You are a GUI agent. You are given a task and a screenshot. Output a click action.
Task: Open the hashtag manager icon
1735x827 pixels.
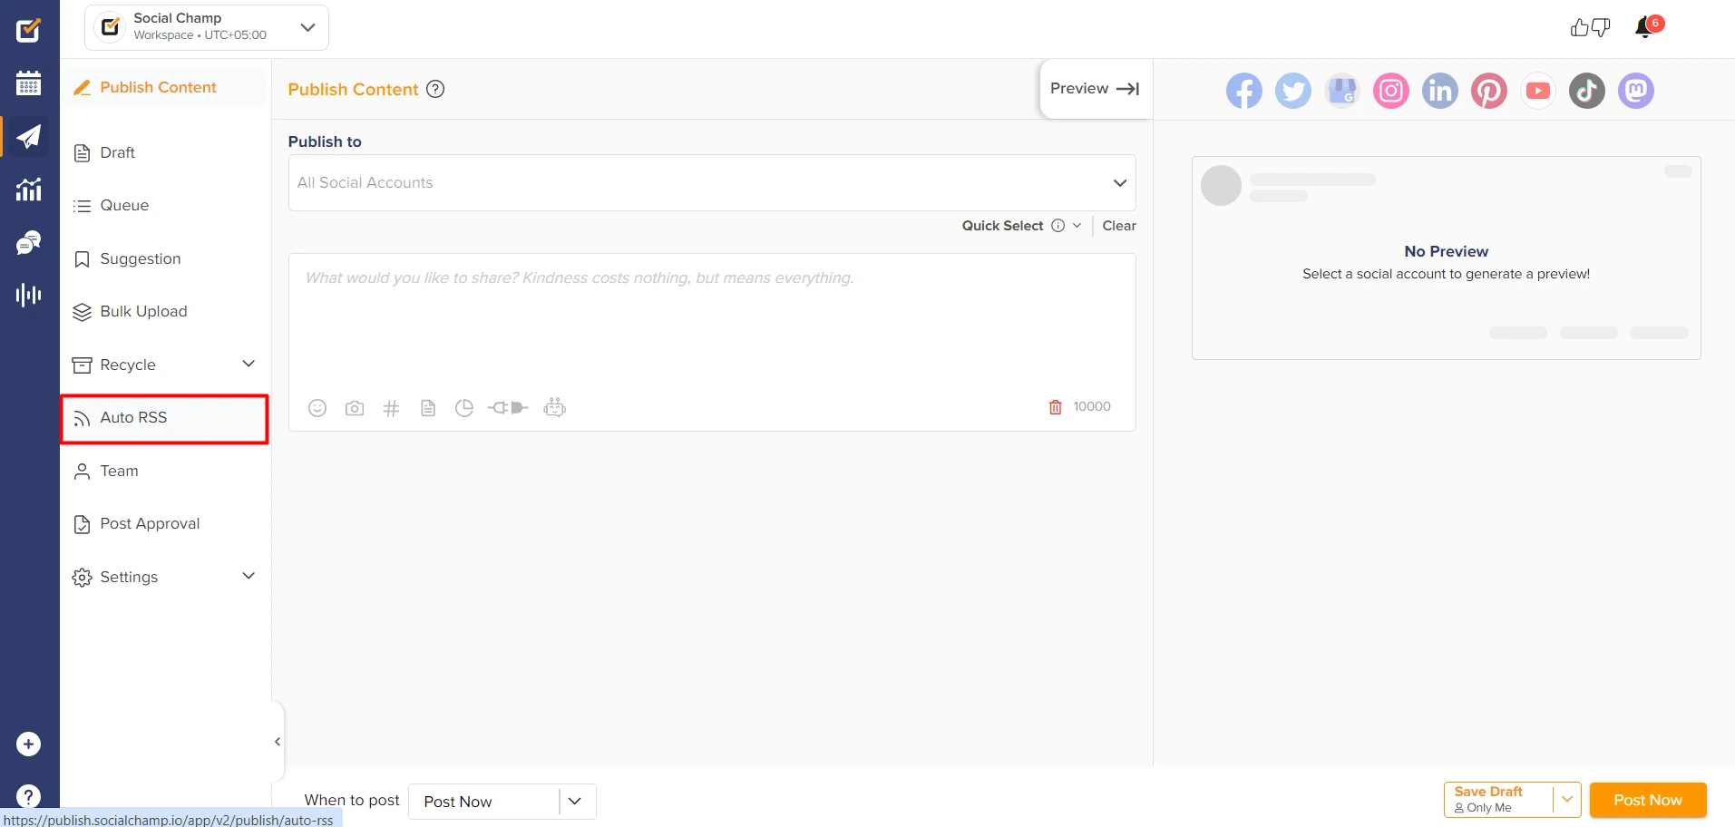coord(391,408)
